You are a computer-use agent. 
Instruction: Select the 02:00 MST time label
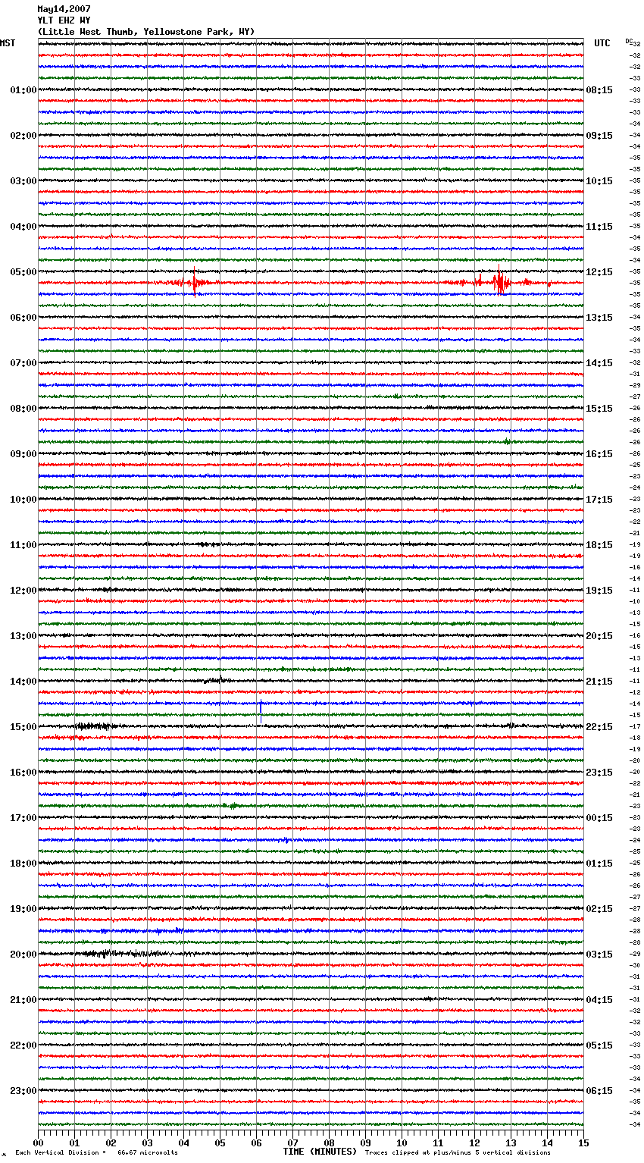coord(23,136)
